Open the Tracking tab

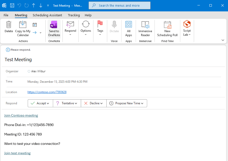click(x=74, y=15)
